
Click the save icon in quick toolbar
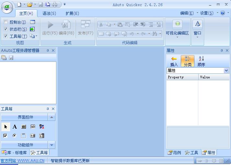[41, 5]
